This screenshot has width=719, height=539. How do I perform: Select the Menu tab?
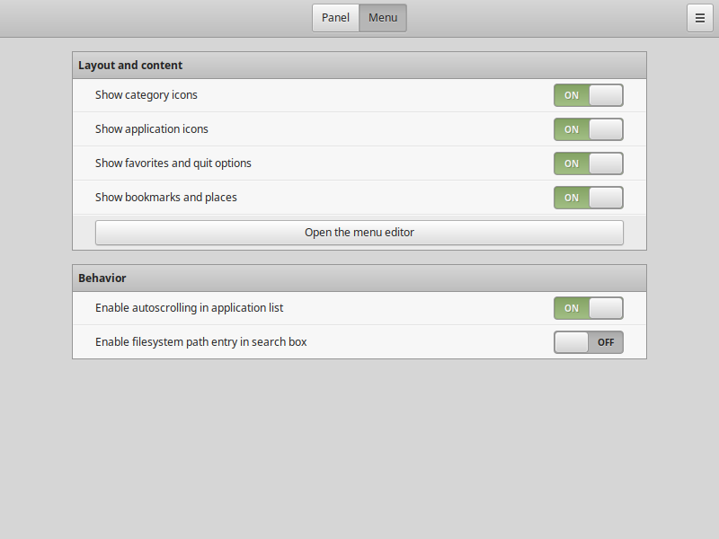click(383, 18)
